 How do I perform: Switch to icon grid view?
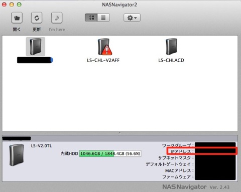pyautogui.click(x=91, y=18)
